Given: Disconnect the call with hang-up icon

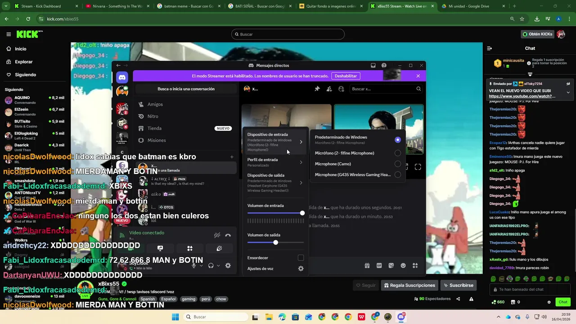Looking at the screenshot, I should point(228,235).
